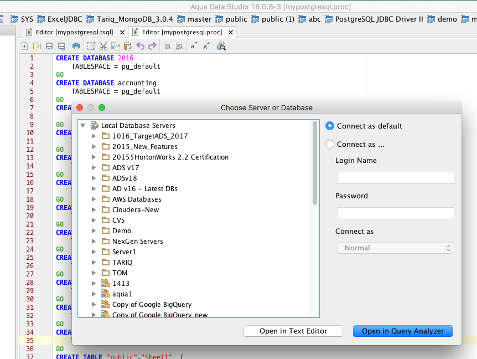The width and height of the screenshot is (477, 359).
Task: Close the Choose Server dialog
Action: click(x=80, y=107)
